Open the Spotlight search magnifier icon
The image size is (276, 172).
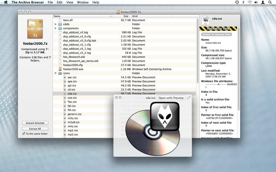270,2
